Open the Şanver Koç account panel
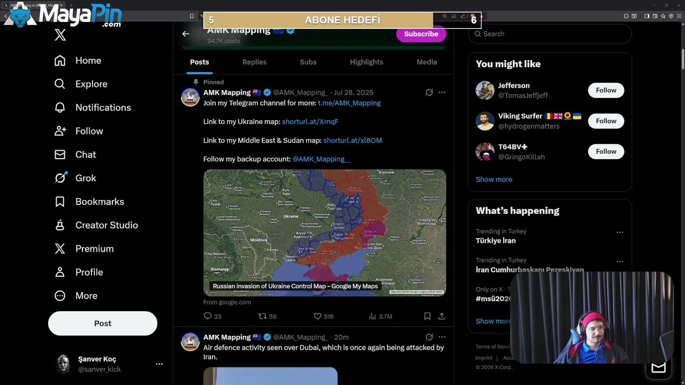685x385 pixels. tap(109, 364)
